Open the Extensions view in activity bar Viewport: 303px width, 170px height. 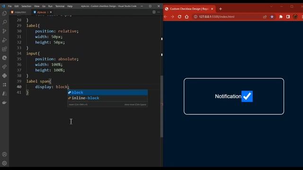(4, 49)
